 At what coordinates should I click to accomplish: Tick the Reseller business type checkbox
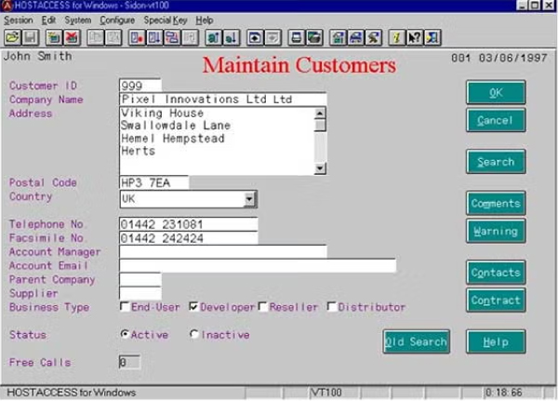[x=263, y=307]
